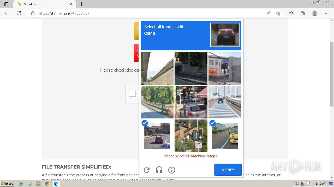This screenshot has height=187, width=334.
Task: Open the network tray icon
Action: click(x=303, y=184)
